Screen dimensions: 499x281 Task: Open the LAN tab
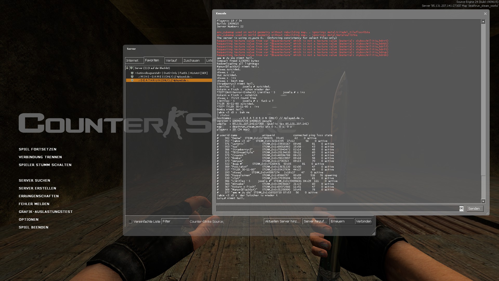click(209, 61)
